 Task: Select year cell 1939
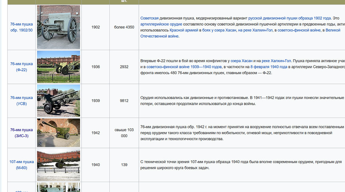click(x=96, y=101)
